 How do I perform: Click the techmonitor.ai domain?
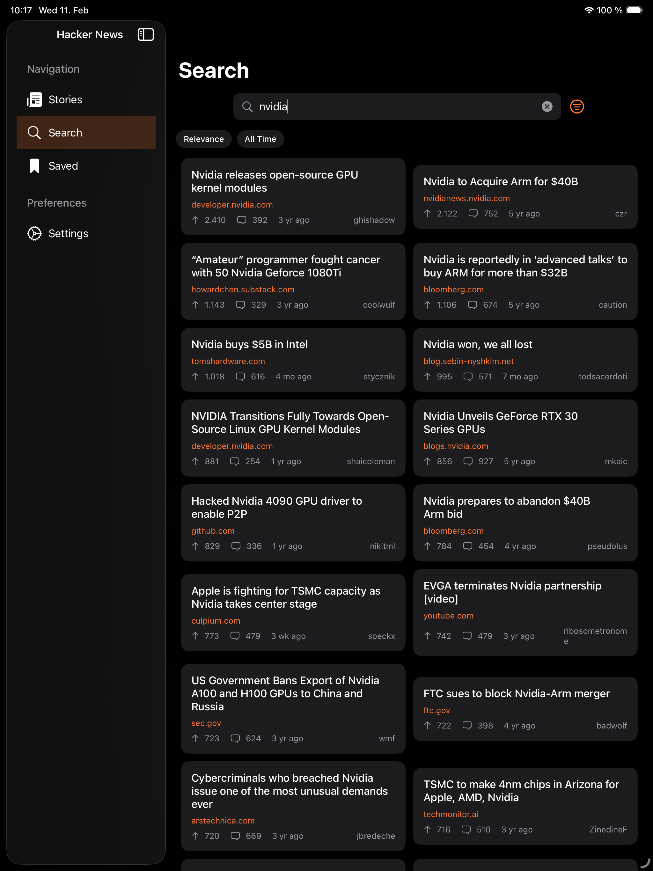pos(451,814)
